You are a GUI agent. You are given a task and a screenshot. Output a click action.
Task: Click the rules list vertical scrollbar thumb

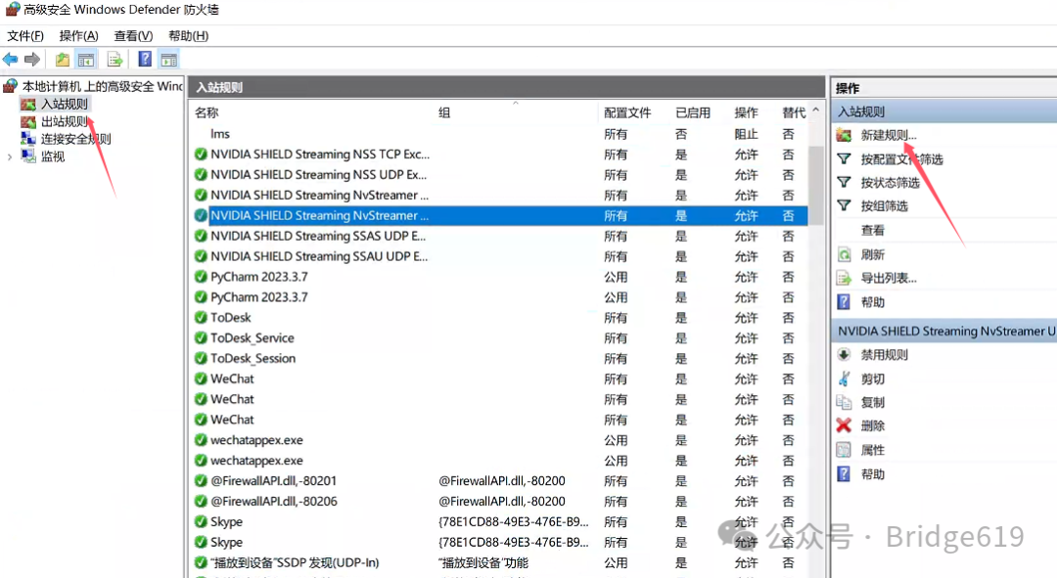815,185
